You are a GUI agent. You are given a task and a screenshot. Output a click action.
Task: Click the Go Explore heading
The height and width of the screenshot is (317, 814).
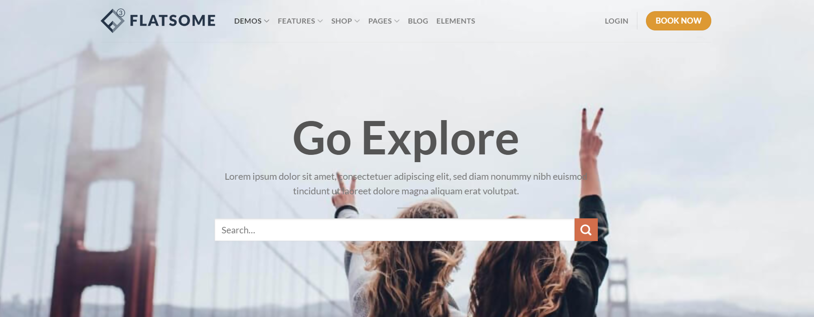pos(406,139)
